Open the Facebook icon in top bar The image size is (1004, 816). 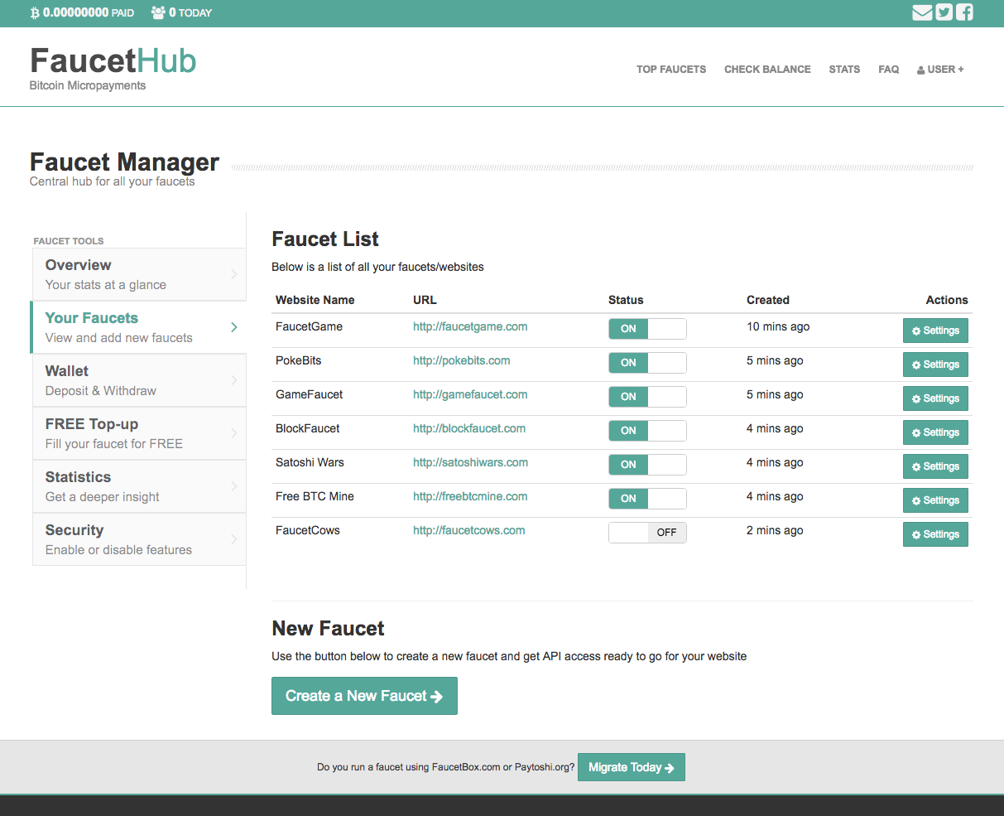[964, 12]
